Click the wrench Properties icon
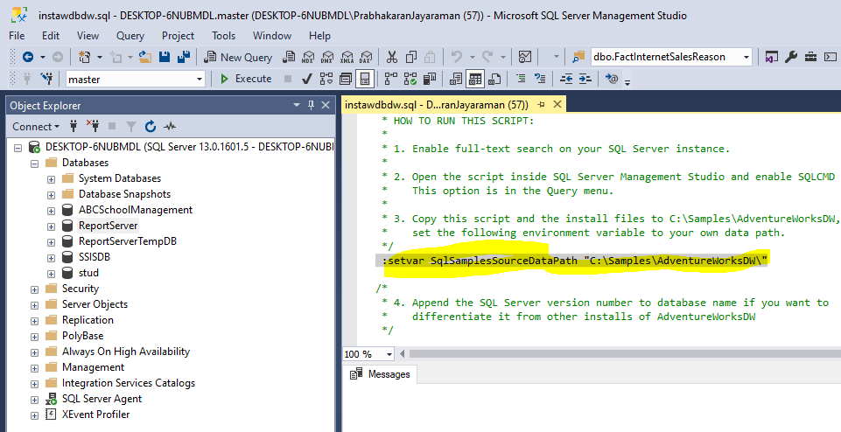Image resolution: width=841 pixels, height=432 pixels. 791,57
